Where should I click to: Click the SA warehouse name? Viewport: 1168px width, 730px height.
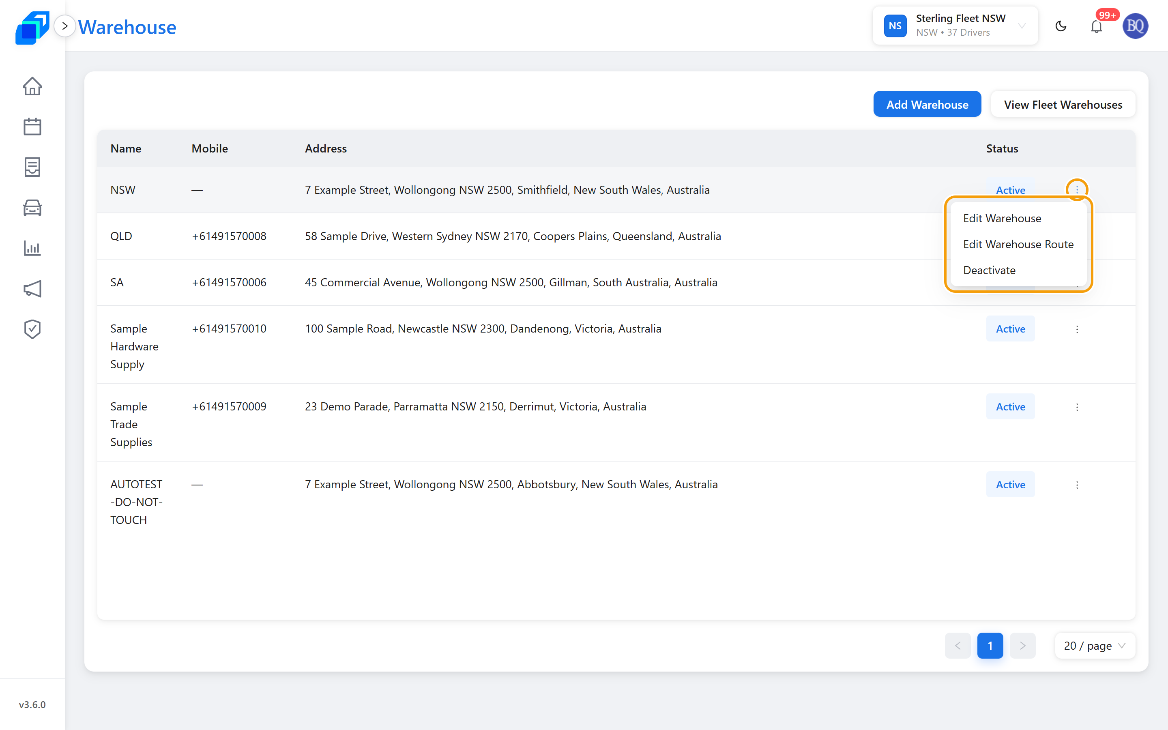pyautogui.click(x=117, y=282)
